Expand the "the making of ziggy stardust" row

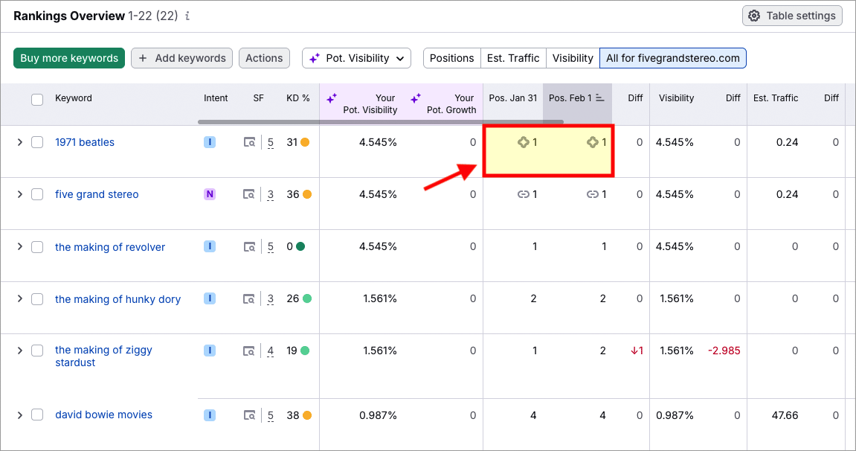click(20, 350)
